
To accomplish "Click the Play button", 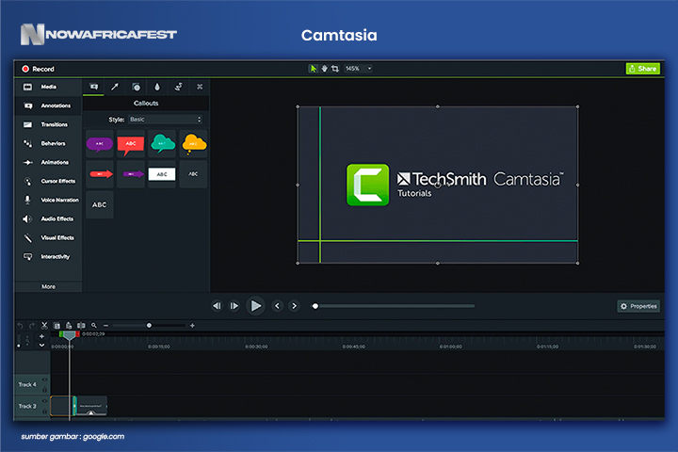I will tap(255, 306).
